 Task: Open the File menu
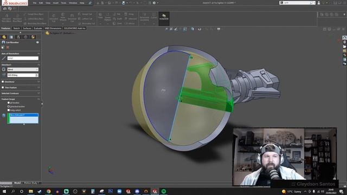(x=35, y=3)
